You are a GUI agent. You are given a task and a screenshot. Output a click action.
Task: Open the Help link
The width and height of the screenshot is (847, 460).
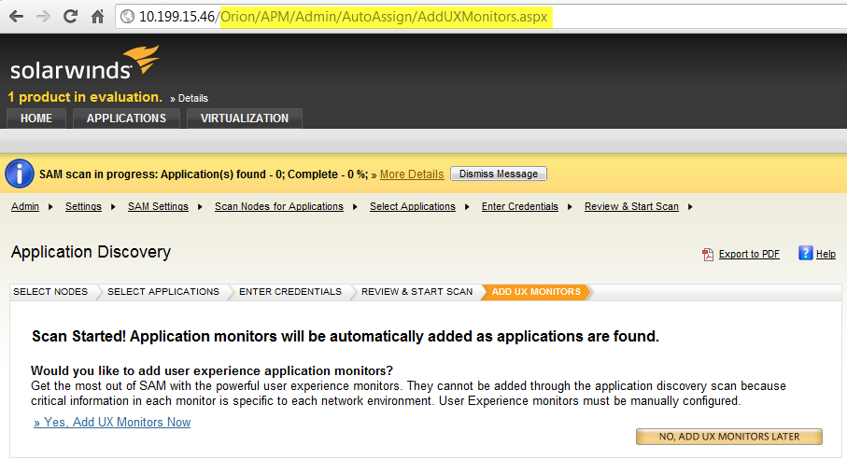tap(826, 255)
